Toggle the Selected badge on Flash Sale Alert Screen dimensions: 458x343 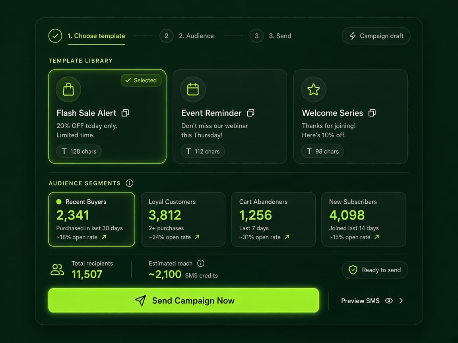[x=141, y=80]
